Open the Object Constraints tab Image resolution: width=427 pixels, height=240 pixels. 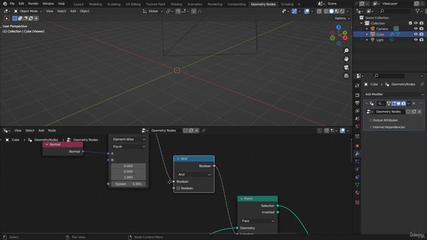358,177
